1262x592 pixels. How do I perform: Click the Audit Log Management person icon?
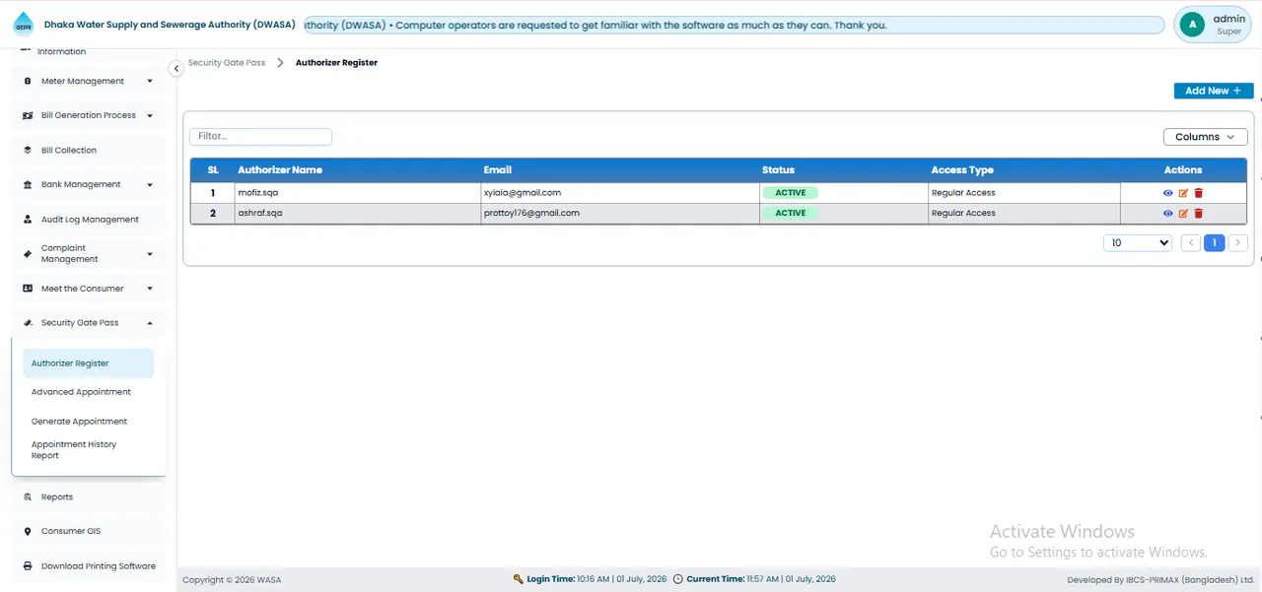coord(28,220)
